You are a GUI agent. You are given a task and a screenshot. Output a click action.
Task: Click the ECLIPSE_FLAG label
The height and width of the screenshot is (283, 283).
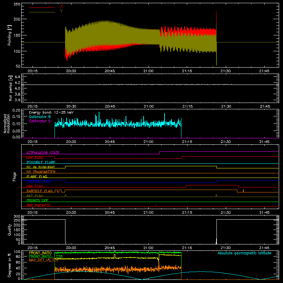[x=39, y=181]
